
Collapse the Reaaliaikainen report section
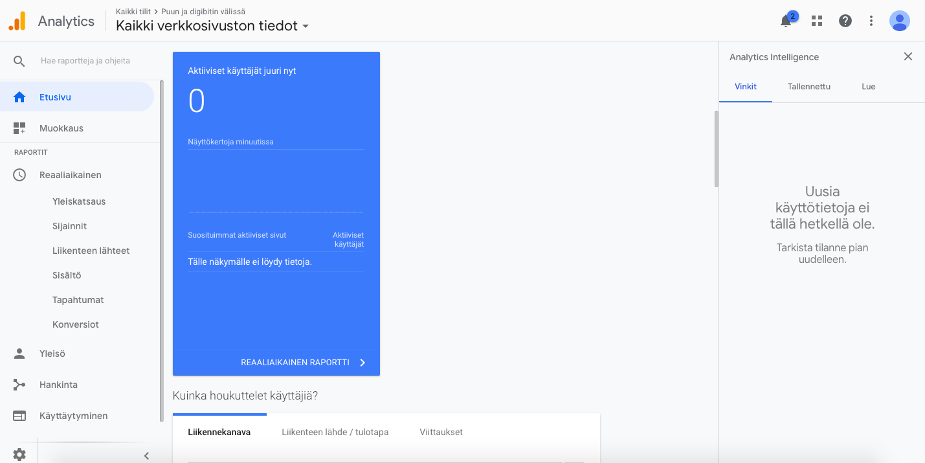pos(70,175)
